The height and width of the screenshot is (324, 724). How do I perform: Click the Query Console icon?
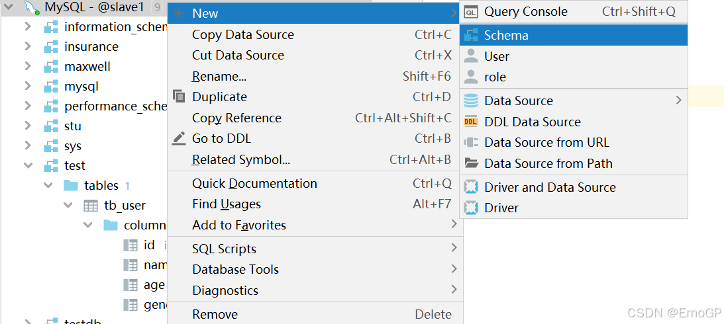[x=471, y=12]
